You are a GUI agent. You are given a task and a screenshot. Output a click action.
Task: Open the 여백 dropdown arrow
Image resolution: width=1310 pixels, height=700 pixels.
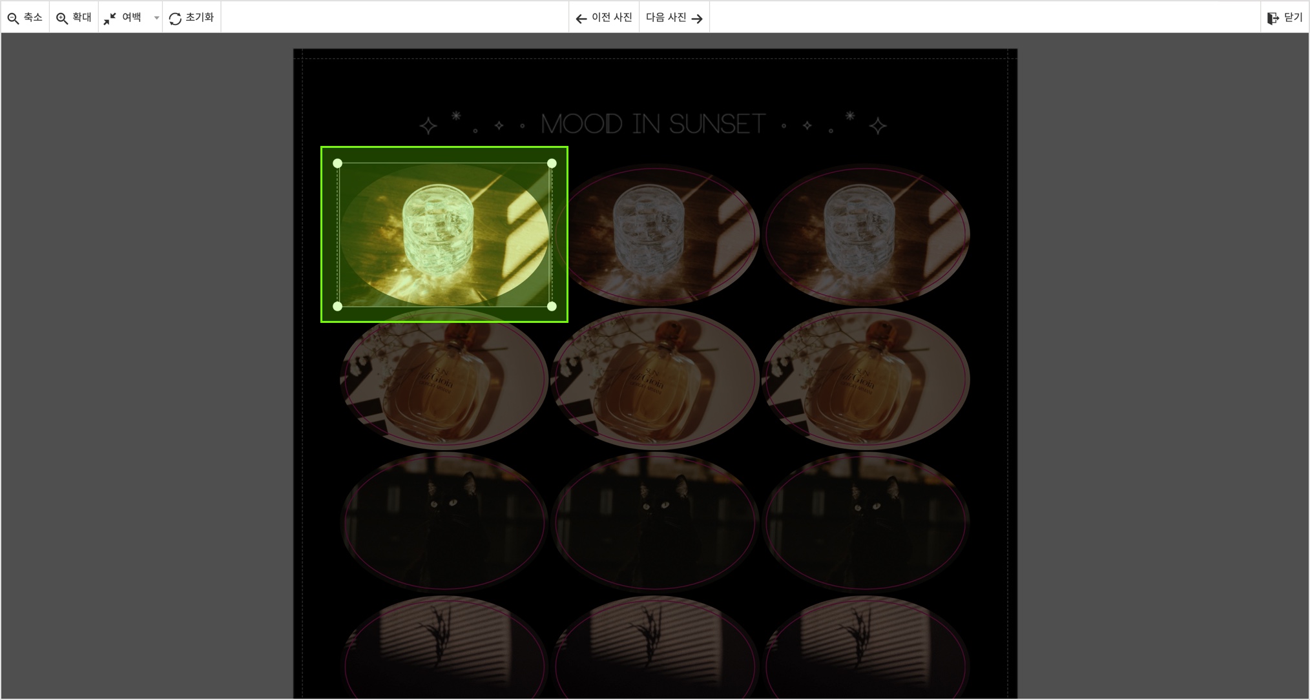pos(156,18)
